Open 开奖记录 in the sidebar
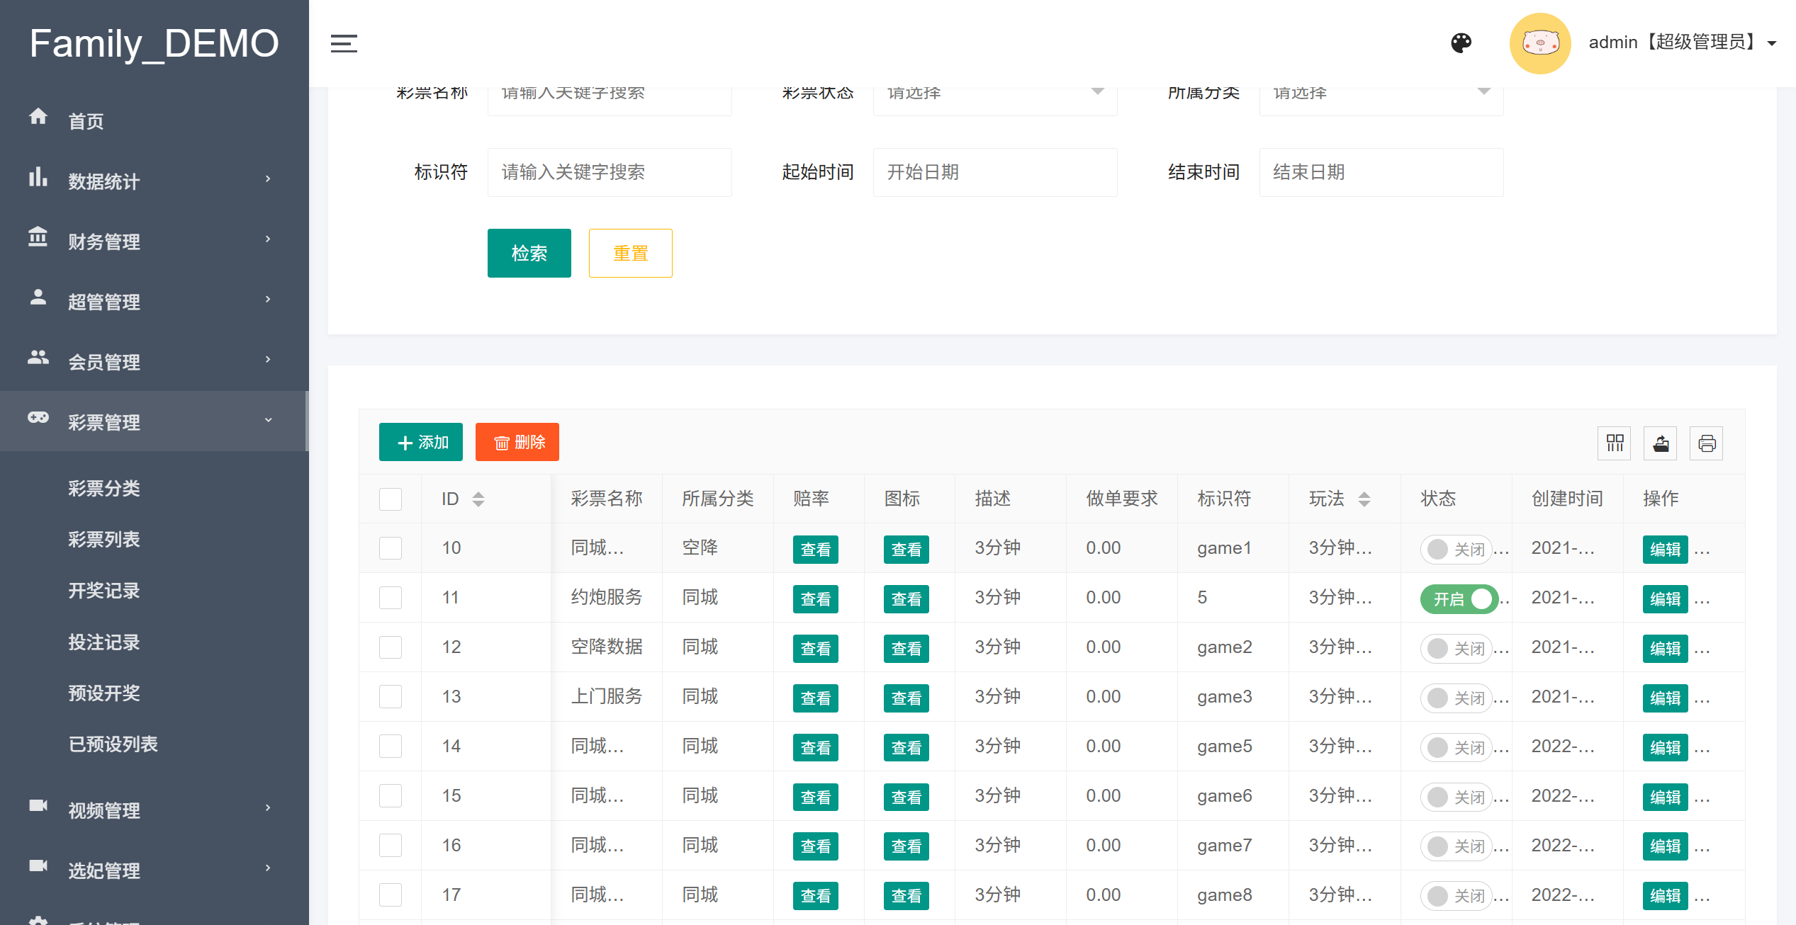This screenshot has height=925, width=1796. pyautogui.click(x=103, y=591)
